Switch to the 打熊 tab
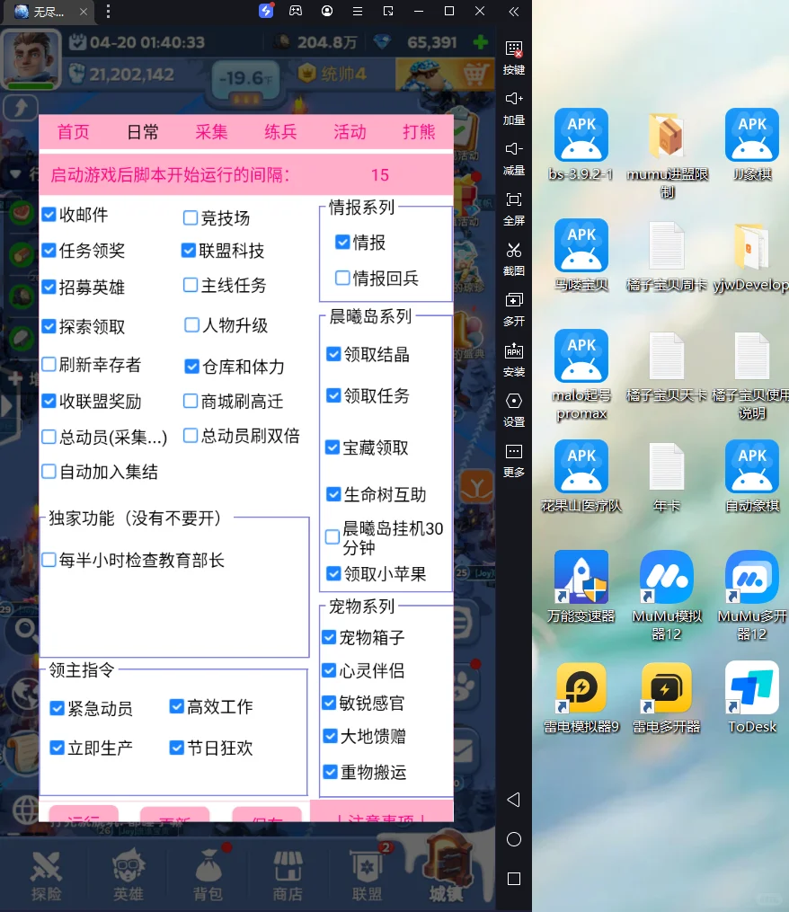This screenshot has width=789, height=912. pyautogui.click(x=419, y=131)
